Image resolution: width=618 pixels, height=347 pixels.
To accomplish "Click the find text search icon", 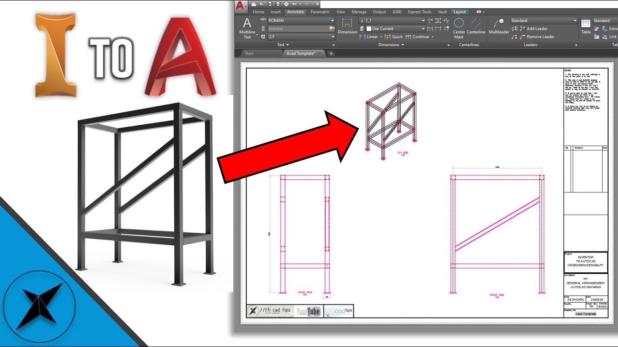I will tap(332, 28).
